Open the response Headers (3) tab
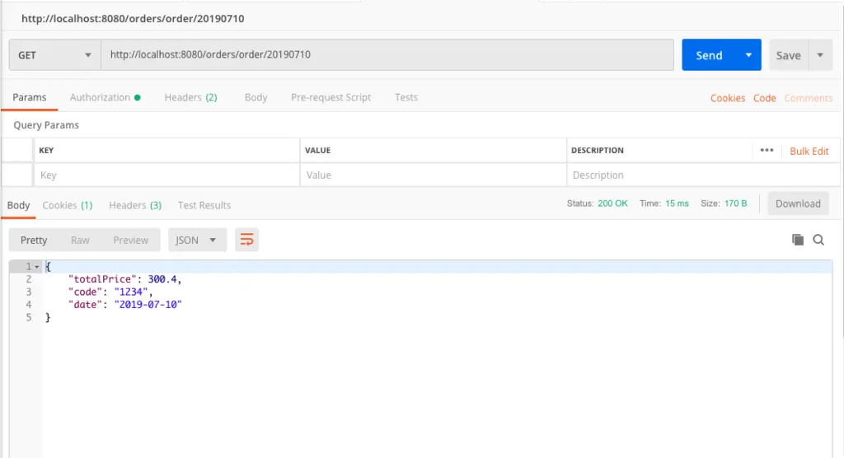The height and width of the screenshot is (458, 844). pyautogui.click(x=135, y=205)
